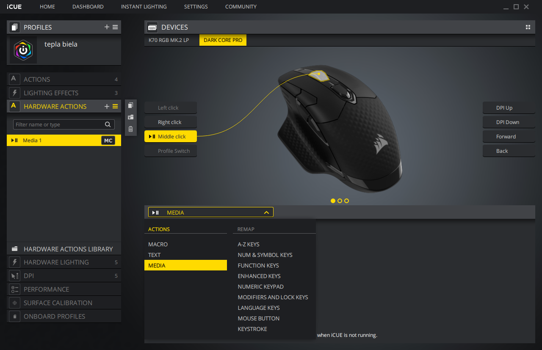Select the Back button
The image size is (542, 350).
click(509, 151)
